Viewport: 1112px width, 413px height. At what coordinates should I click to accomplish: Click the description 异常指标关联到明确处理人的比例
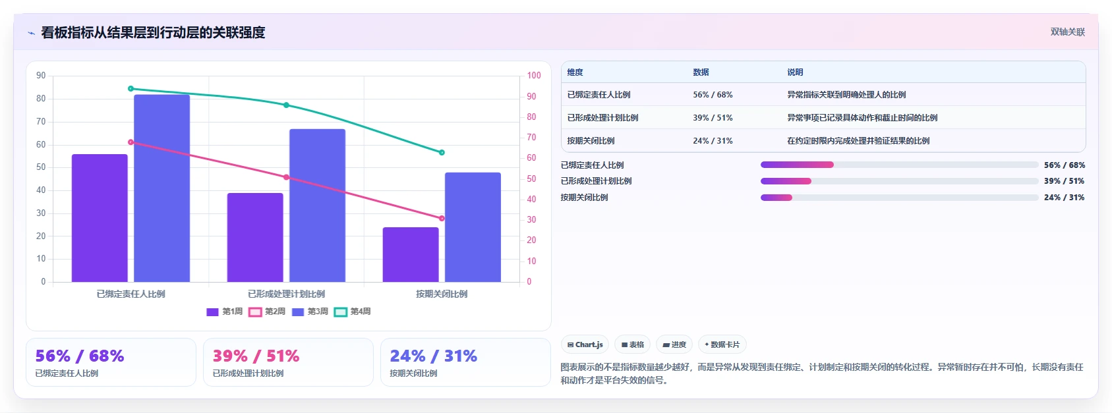(x=846, y=95)
